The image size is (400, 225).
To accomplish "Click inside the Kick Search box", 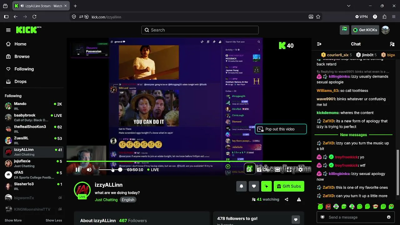I will pos(200,30).
